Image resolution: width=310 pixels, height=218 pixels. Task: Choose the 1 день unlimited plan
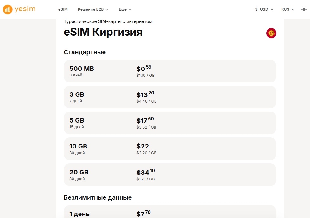170,212
